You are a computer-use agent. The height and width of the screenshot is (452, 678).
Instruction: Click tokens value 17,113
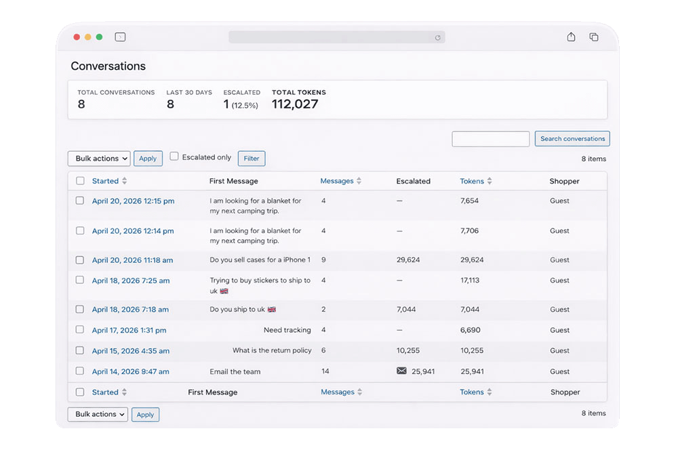(x=470, y=280)
